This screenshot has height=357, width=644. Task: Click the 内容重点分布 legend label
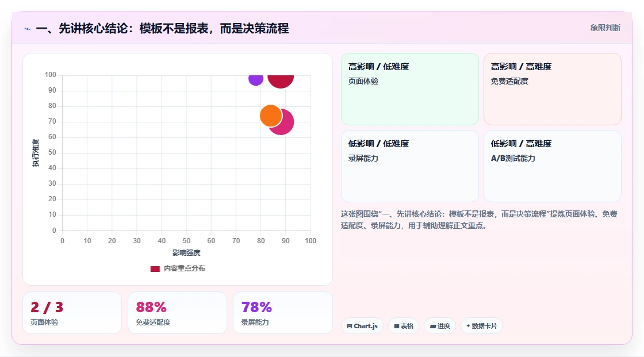[184, 268]
